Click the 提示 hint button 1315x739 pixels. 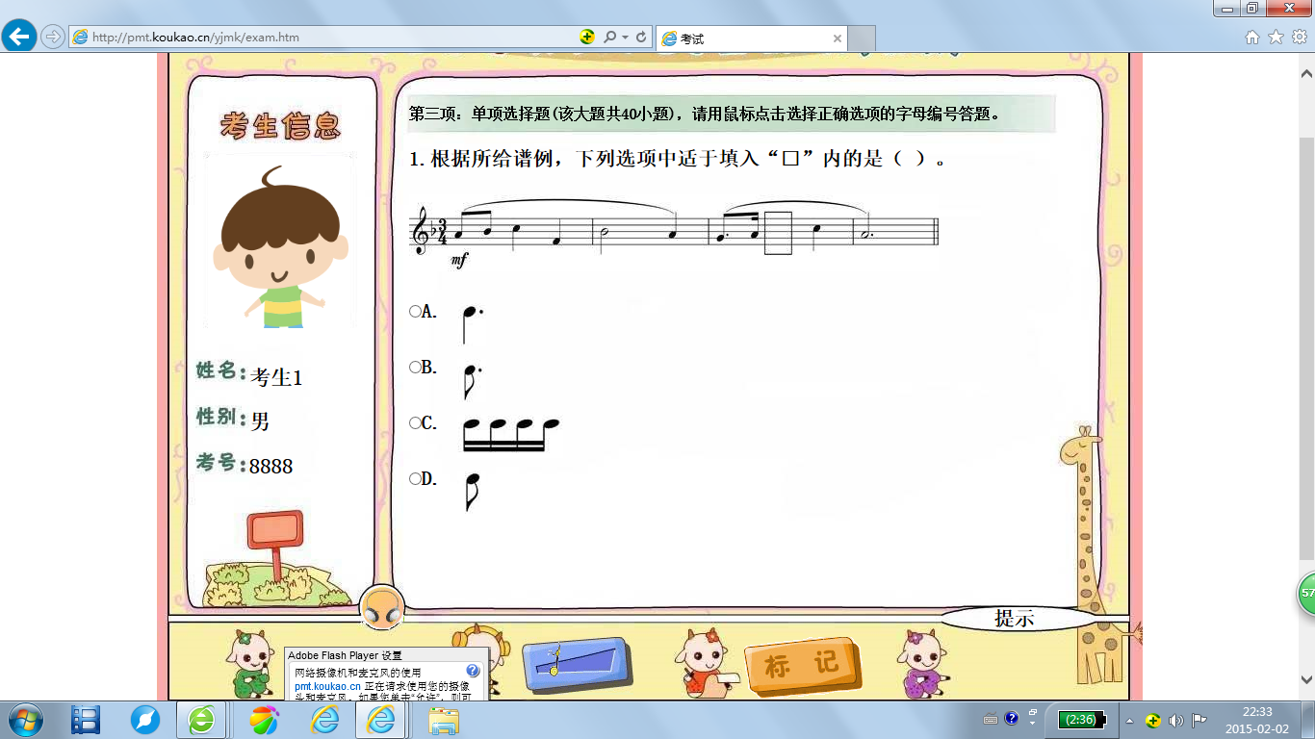click(x=1014, y=619)
